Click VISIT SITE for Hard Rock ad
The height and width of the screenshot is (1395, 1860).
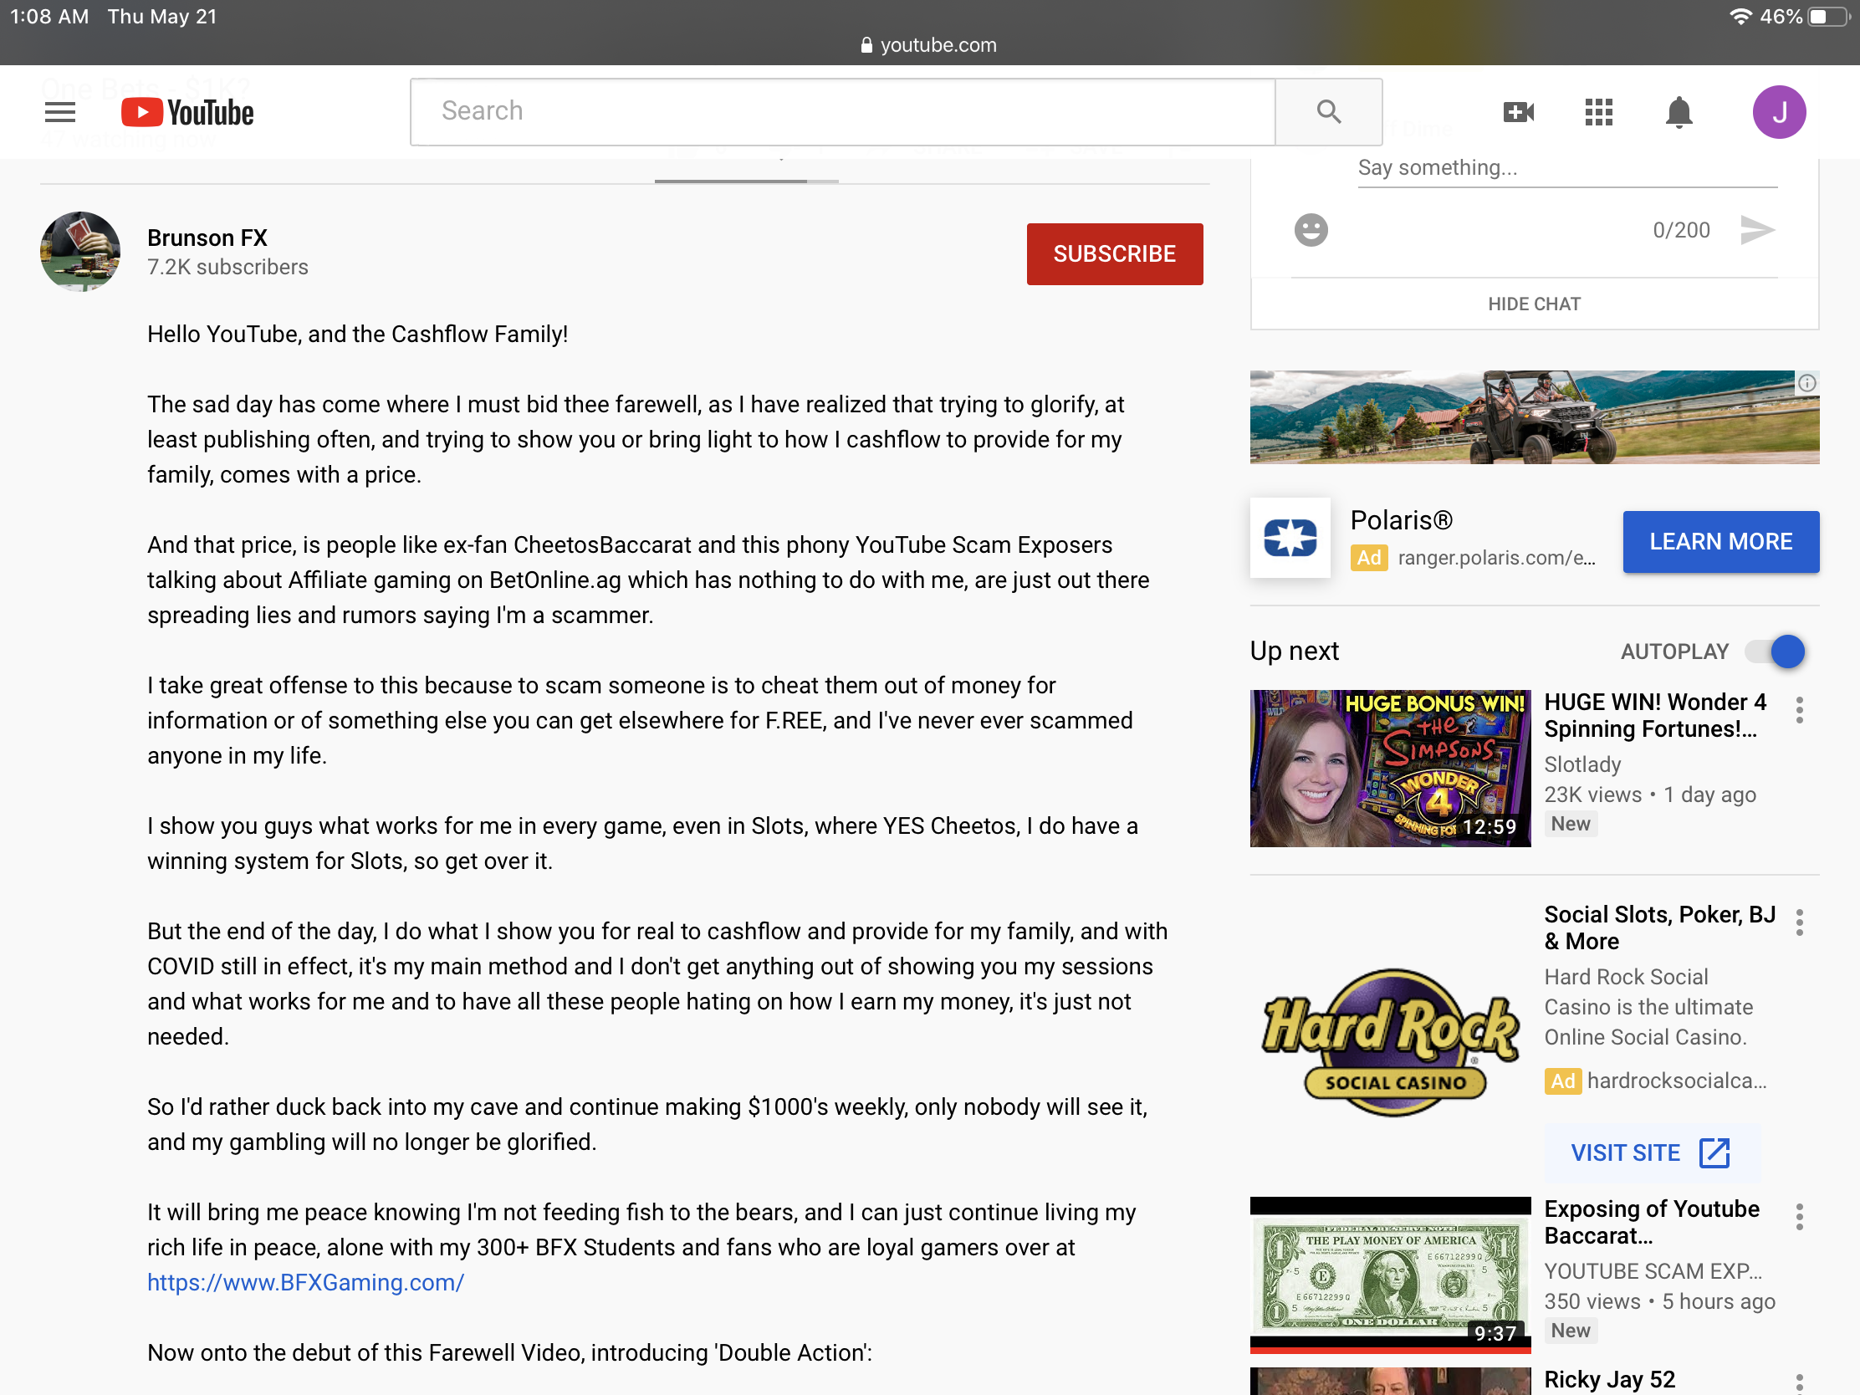(x=1651, y=1152)
